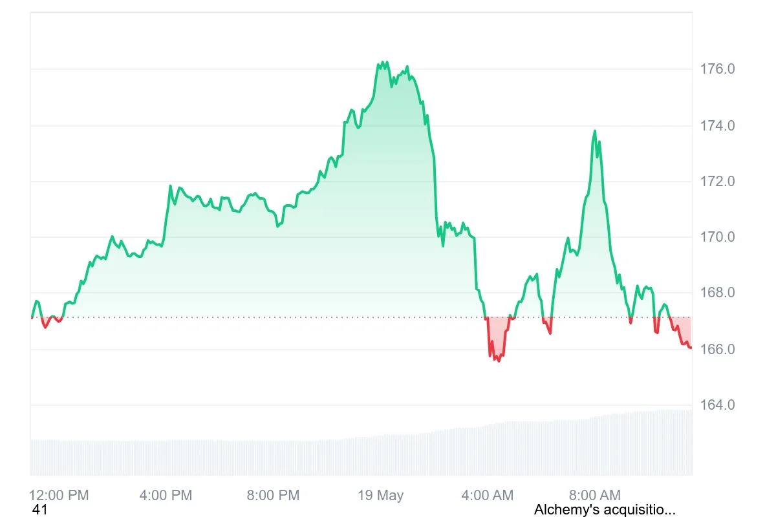Click the 4:00 AM time label
The width and height of the screenshot is (776, 517).
487,496
